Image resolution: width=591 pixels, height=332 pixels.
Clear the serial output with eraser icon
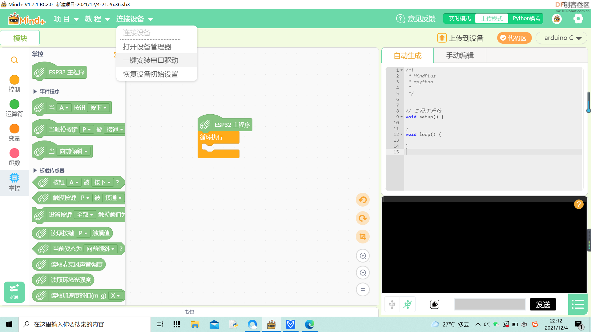(434, 304)
